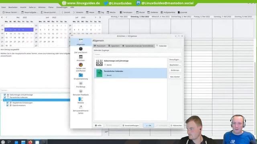Go to previous year in mini calendar
The image size is (257, 144).
pos(2,17)
